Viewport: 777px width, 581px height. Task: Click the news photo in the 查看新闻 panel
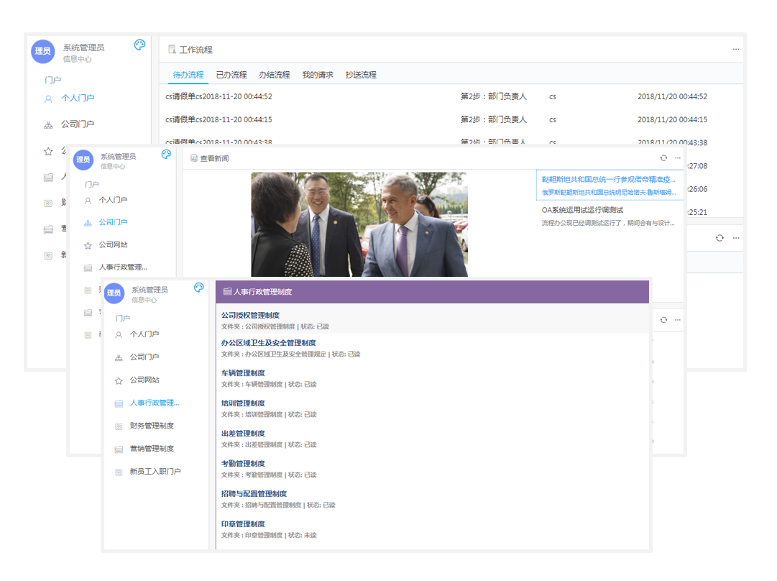359,224
